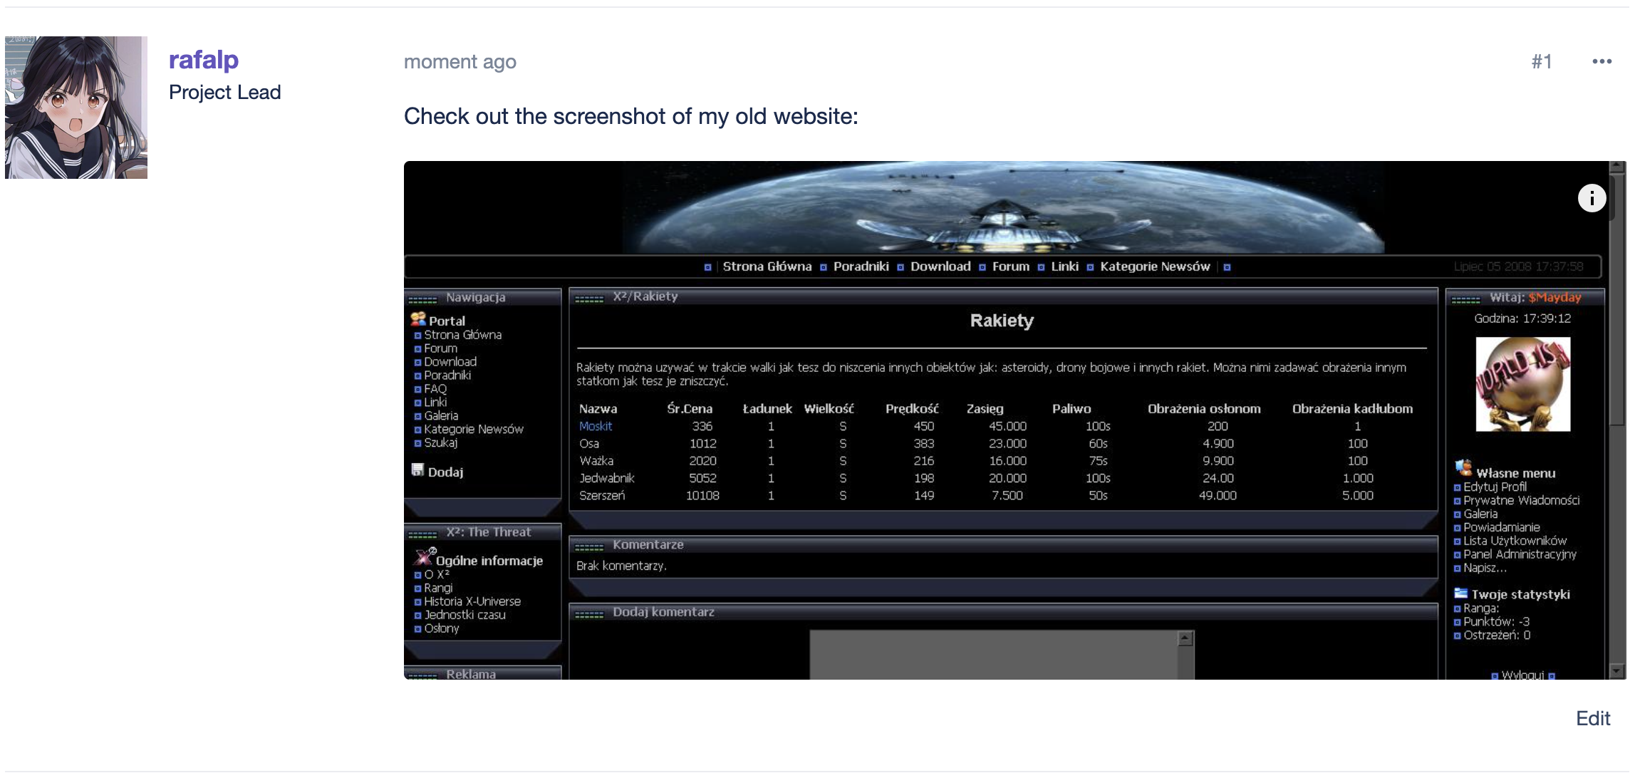This screenshot has width=1640, height=778.
Task: Select Forum in the top navigation bar
Action: (x=1010, y=266)
